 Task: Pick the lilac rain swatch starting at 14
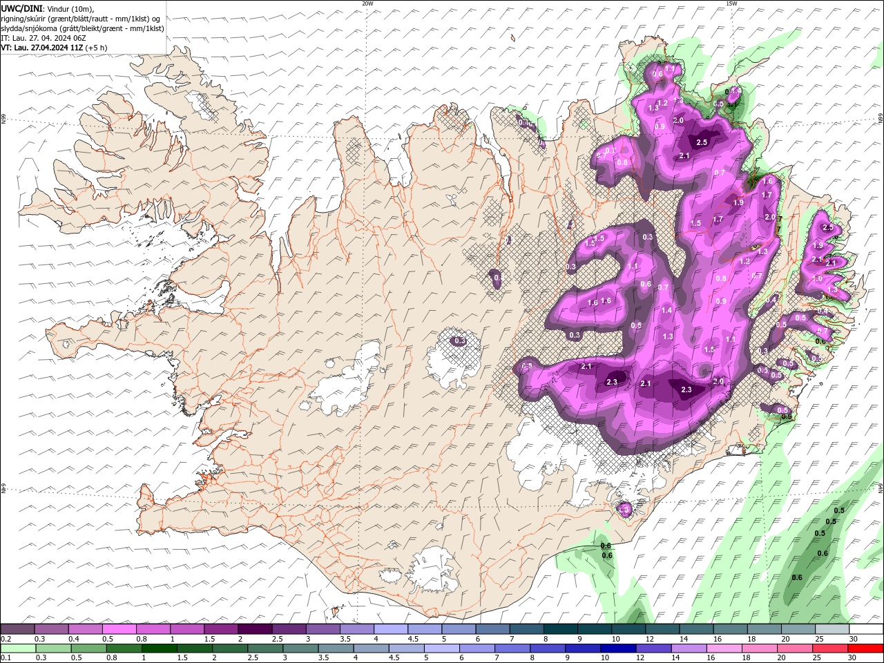click(x=689, y=648)
